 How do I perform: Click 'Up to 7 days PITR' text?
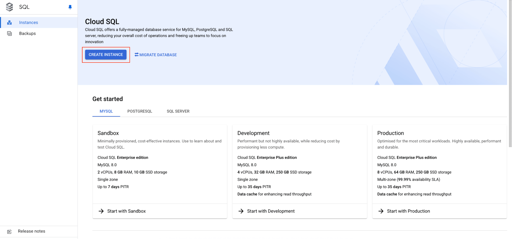click(x=113, y=187)
